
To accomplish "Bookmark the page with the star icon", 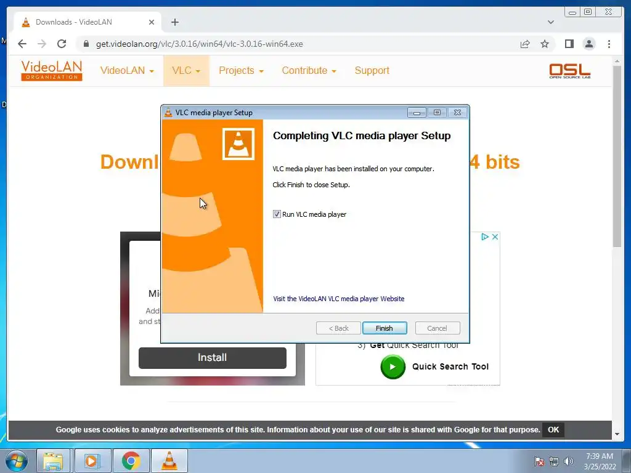I will point(545,44).
